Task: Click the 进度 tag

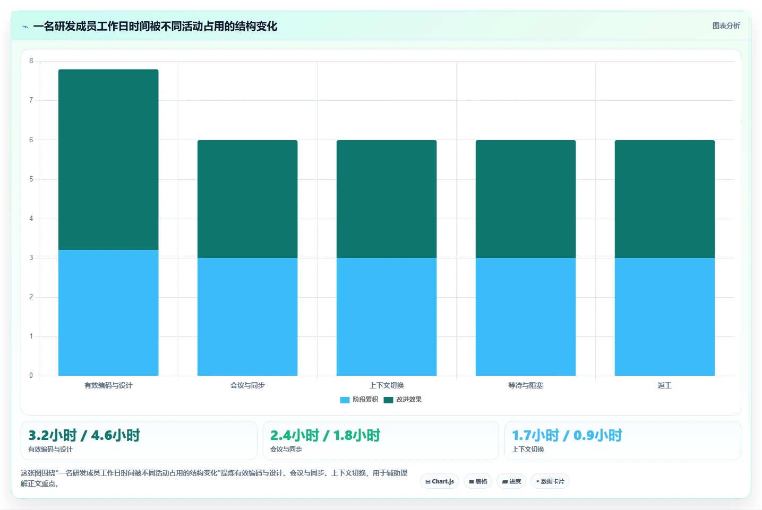Action: point(511,481)
